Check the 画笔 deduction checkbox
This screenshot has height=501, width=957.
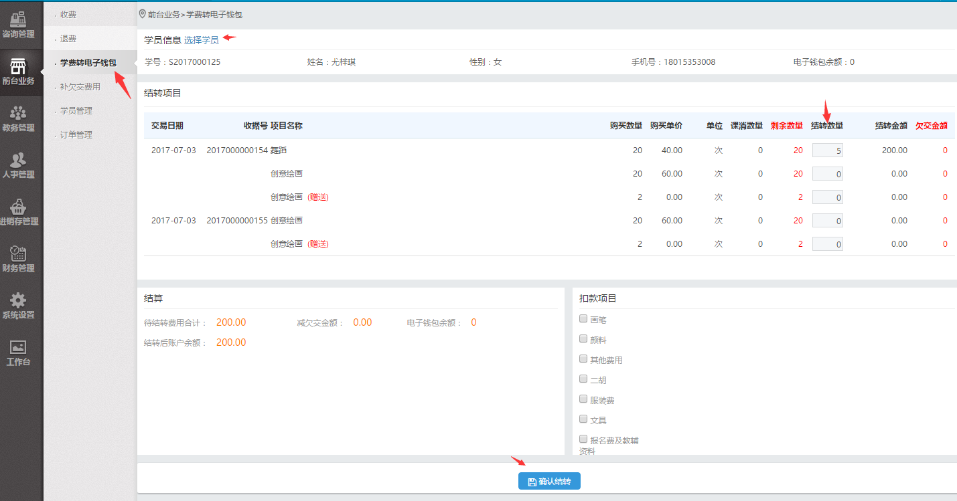(x=583, y=319)
